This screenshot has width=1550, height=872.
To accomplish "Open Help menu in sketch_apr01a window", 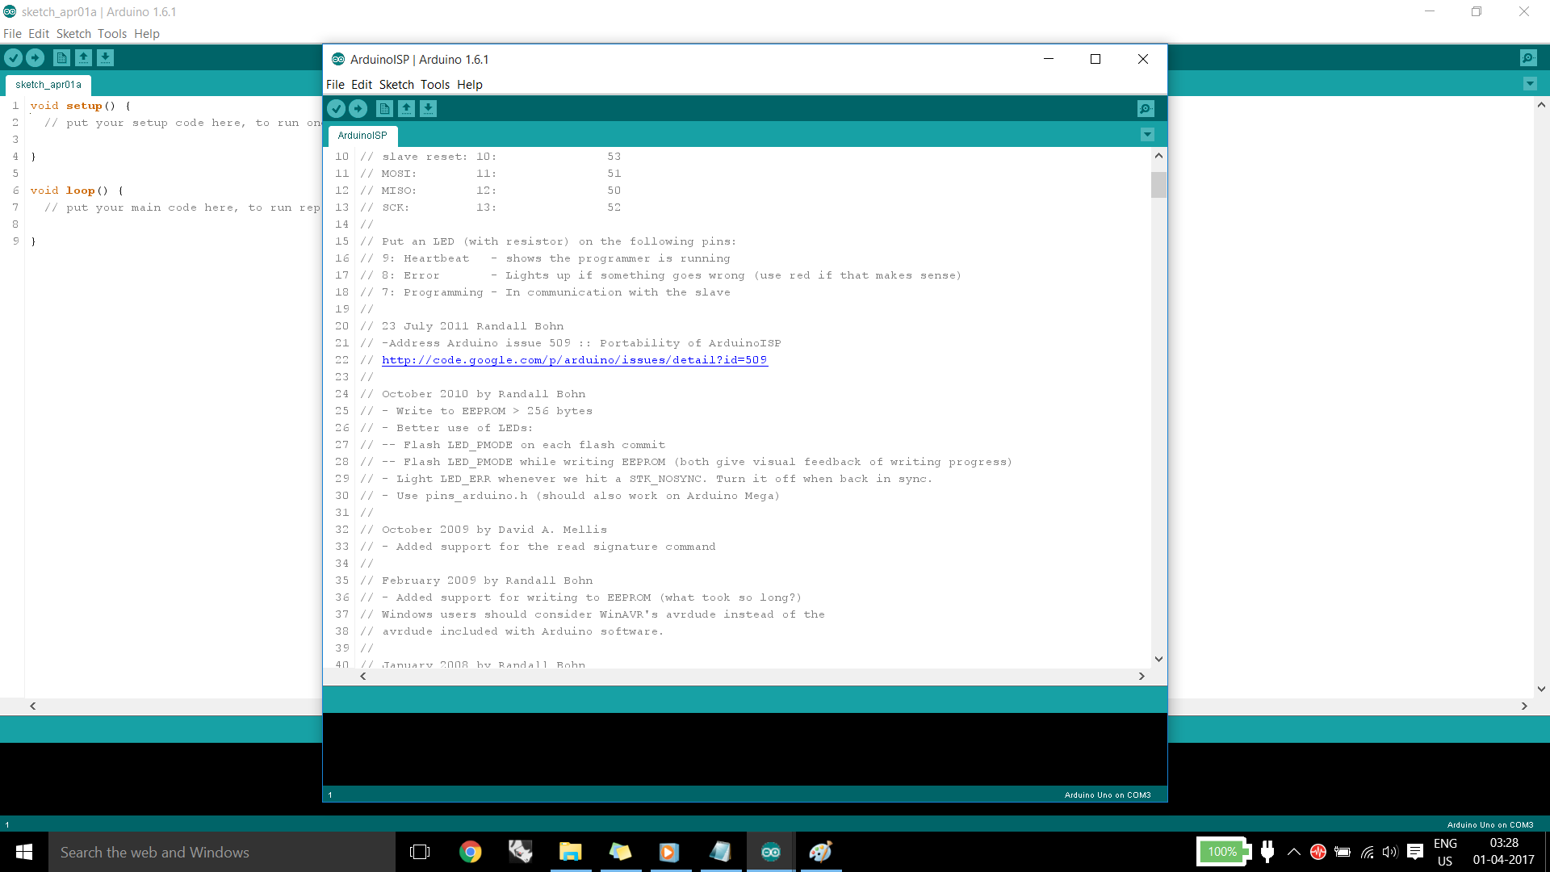I will (x=147, y=34).
